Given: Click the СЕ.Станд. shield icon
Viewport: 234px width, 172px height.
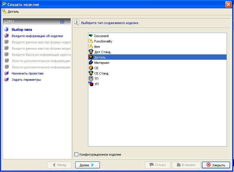Looking at the screenshot, I should tap(91, 73).
